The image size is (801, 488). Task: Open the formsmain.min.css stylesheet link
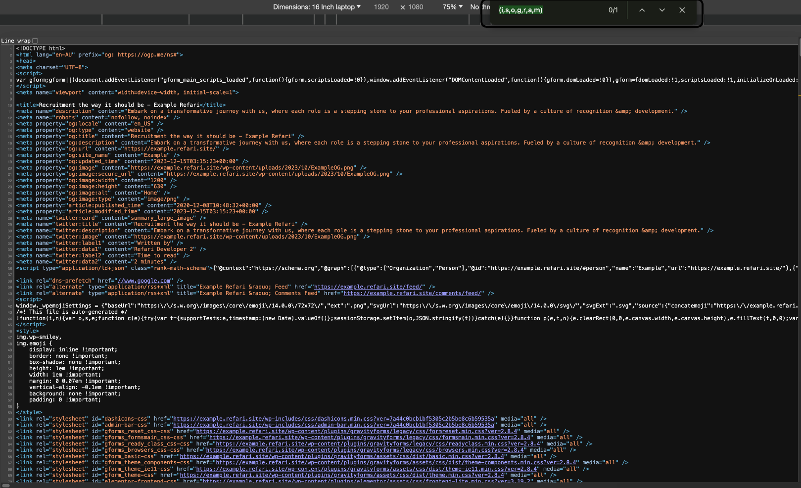pos(370,438)
